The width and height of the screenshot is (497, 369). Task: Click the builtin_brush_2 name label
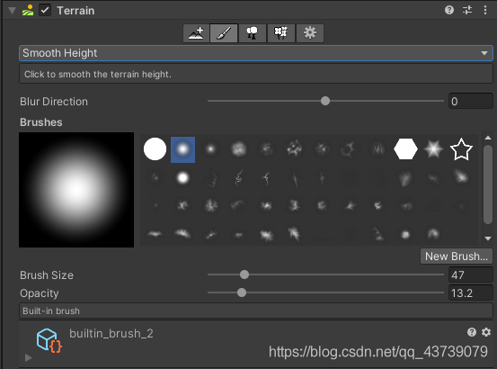pos(111,334)
